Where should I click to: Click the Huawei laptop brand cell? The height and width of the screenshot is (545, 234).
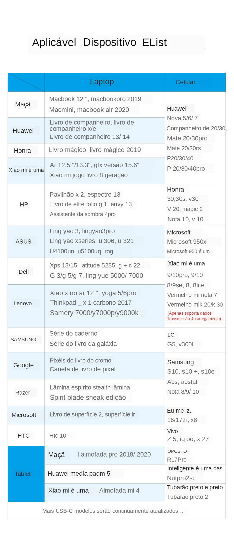[x=26, y=130]
